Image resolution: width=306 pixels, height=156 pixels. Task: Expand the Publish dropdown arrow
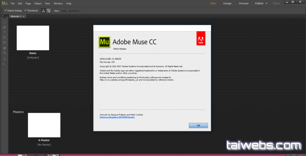pos(266,3)
